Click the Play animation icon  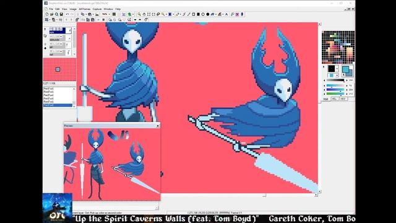click(x=98, y=19)
